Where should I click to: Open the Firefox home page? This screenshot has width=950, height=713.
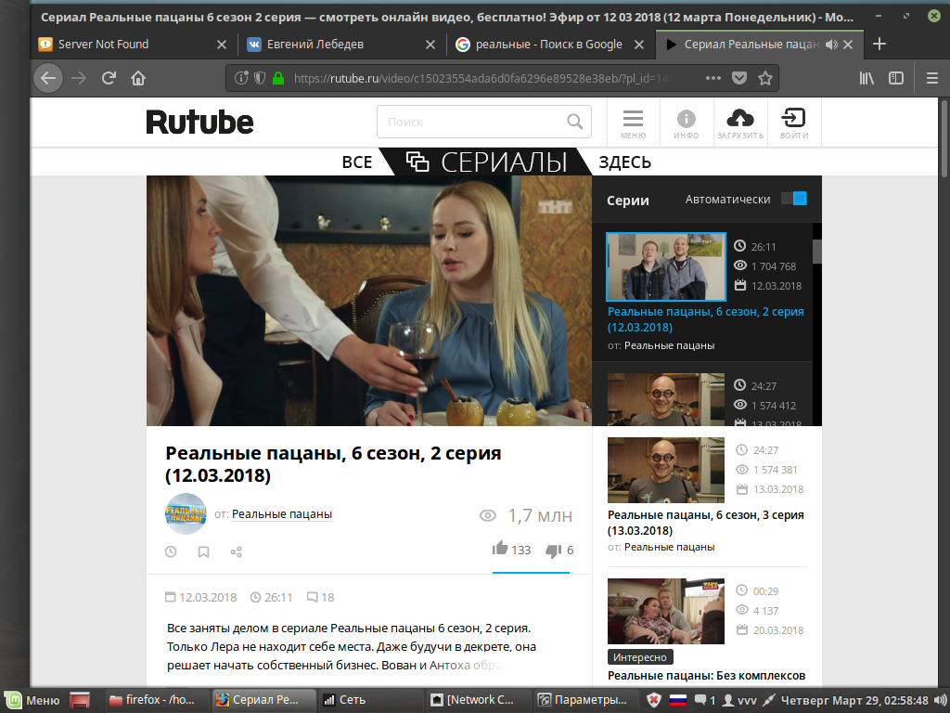[138, 78]
